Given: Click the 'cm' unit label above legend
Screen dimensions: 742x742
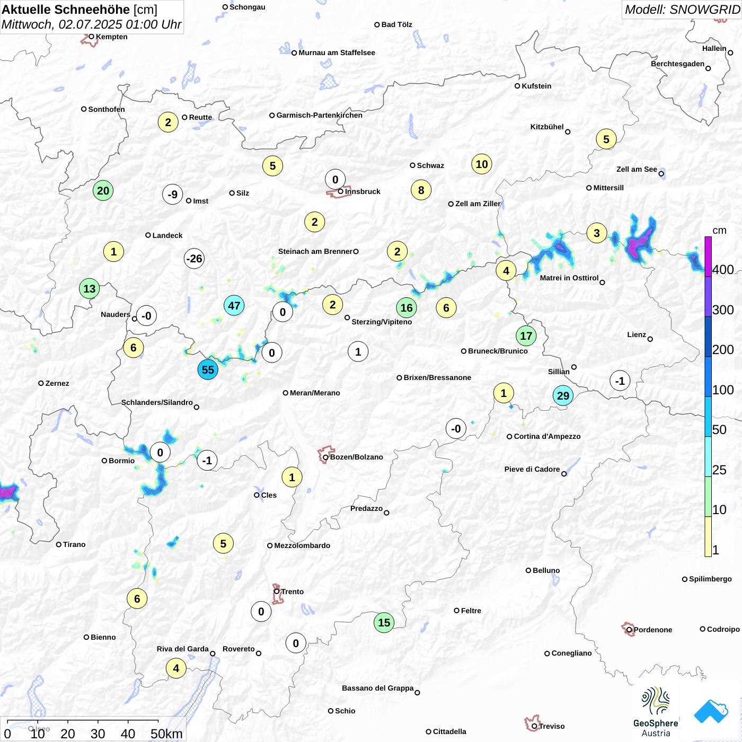Looking at the screenshot, I should (x=719, y=231).
